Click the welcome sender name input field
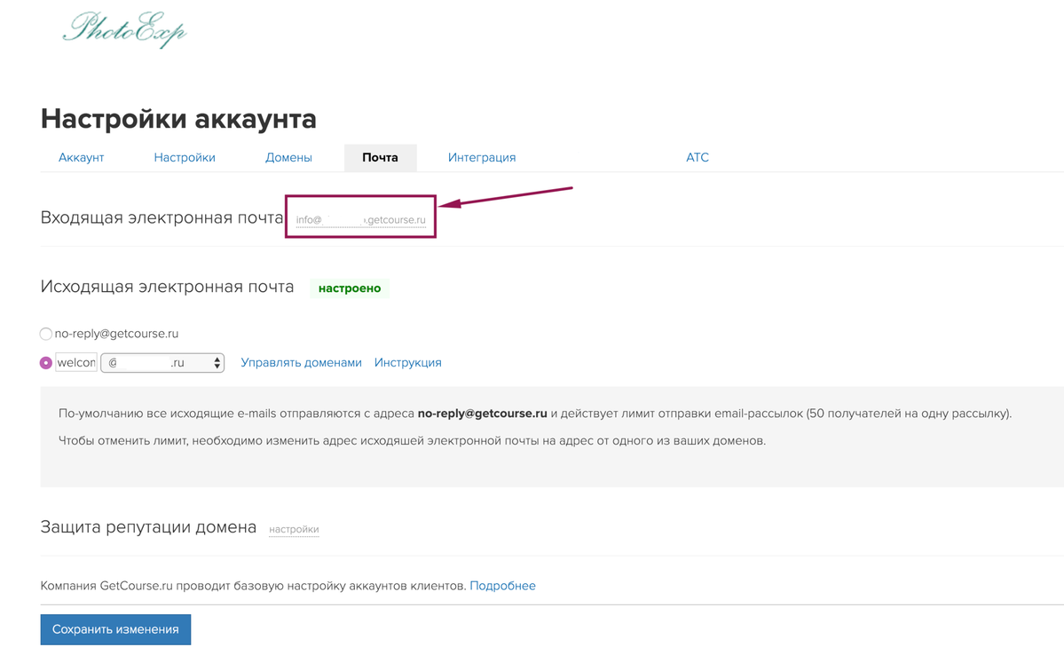This screenshot has width=1064, height=655. coord(76,362)
